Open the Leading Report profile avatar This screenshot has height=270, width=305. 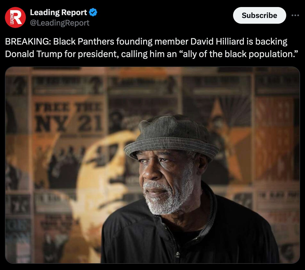(15, 17)
